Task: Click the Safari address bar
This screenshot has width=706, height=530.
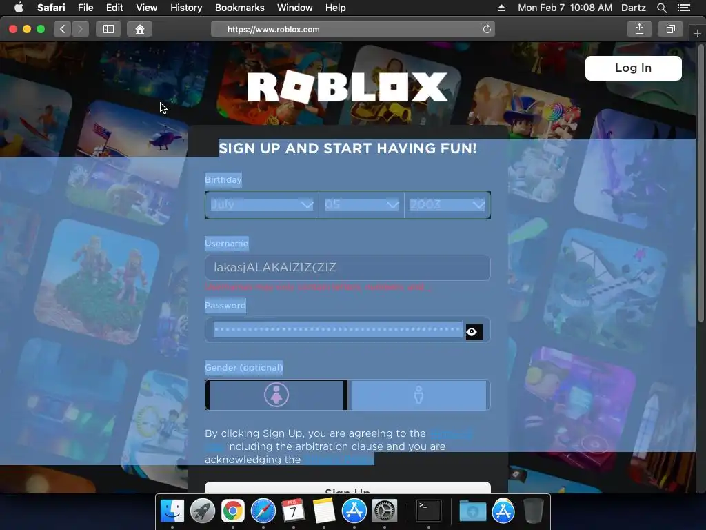Action: [x=352, y=29]
